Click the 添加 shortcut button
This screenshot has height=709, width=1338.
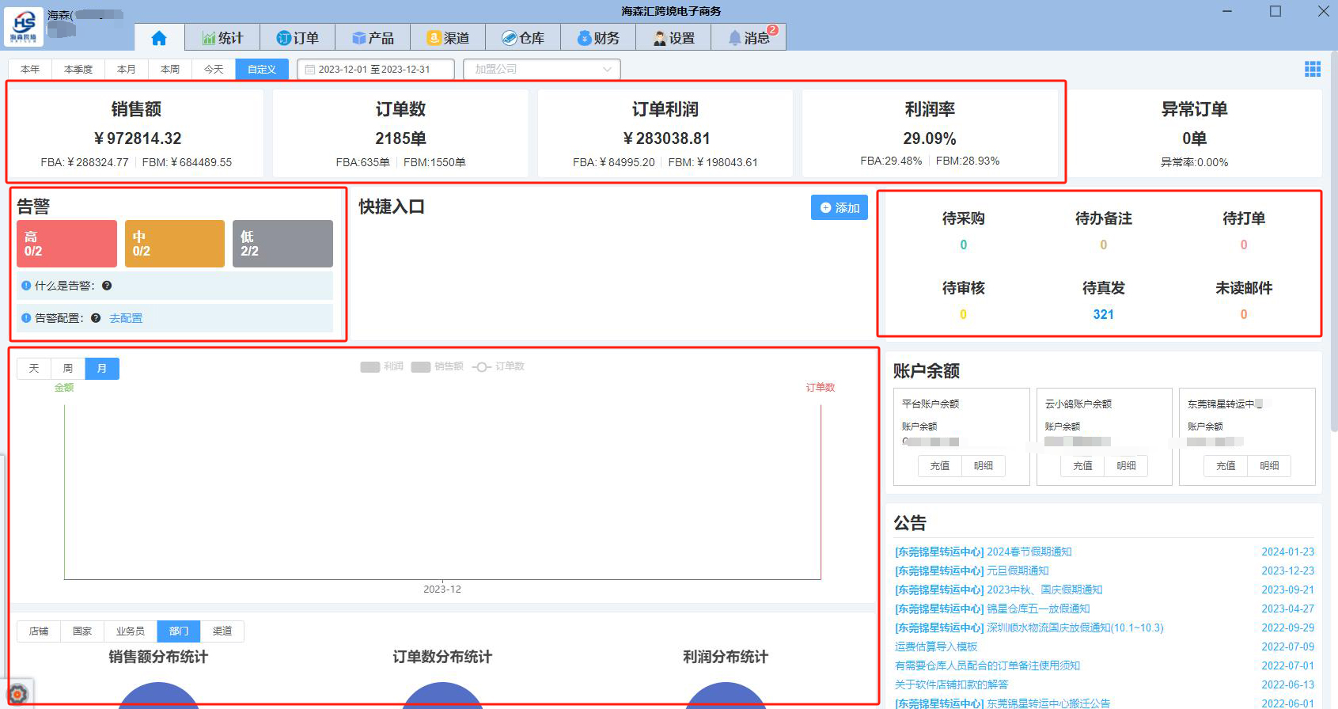point(840,207)
